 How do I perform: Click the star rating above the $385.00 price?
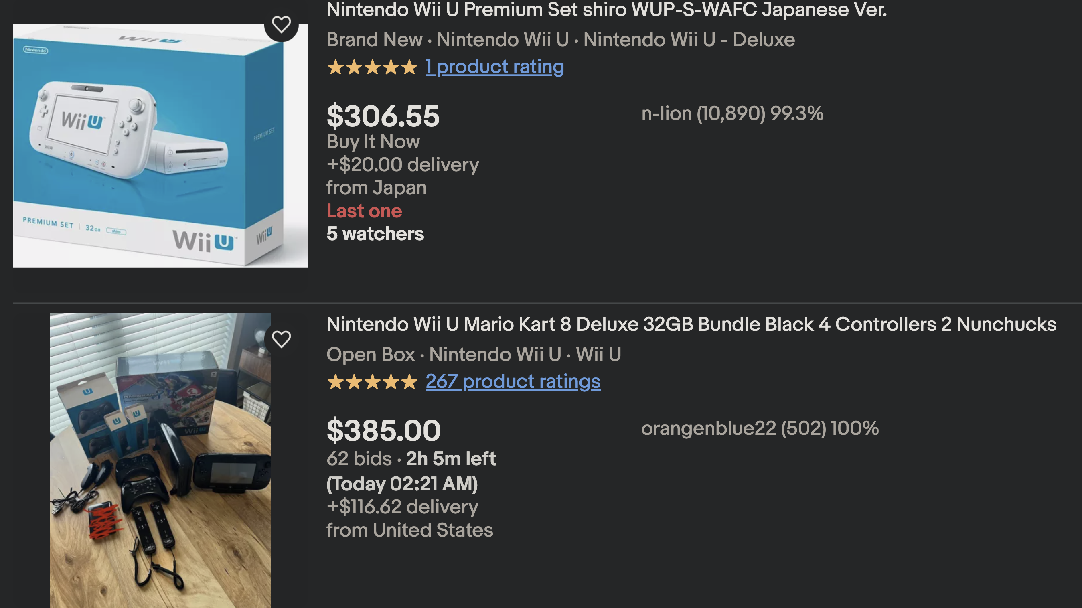pyautogui.click(x=372, y=382)
